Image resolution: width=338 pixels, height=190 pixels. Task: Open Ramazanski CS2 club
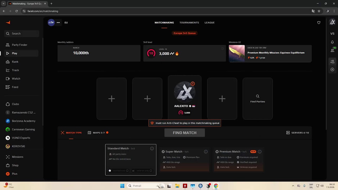22,112
